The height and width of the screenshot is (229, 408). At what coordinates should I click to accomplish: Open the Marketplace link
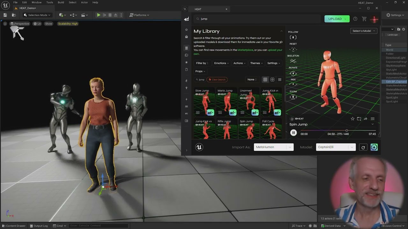coord(245,50)
